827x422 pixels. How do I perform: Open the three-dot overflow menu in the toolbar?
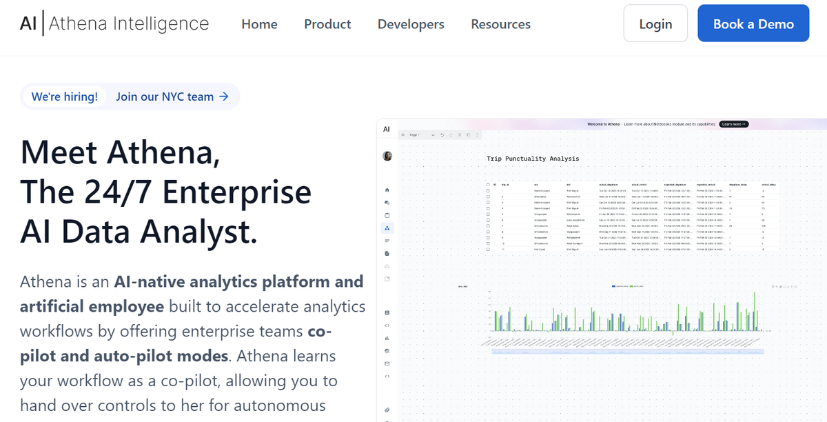pos(477,135)
